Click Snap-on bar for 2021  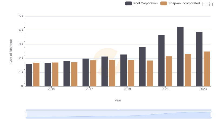(x=169, y=71)
